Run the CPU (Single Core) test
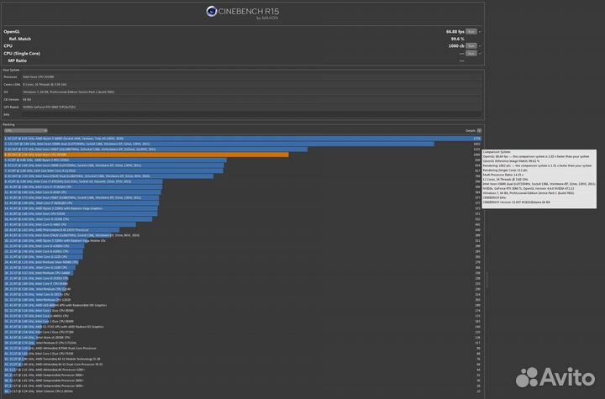Screen dimensions: 605x399 tap(471, 53)
